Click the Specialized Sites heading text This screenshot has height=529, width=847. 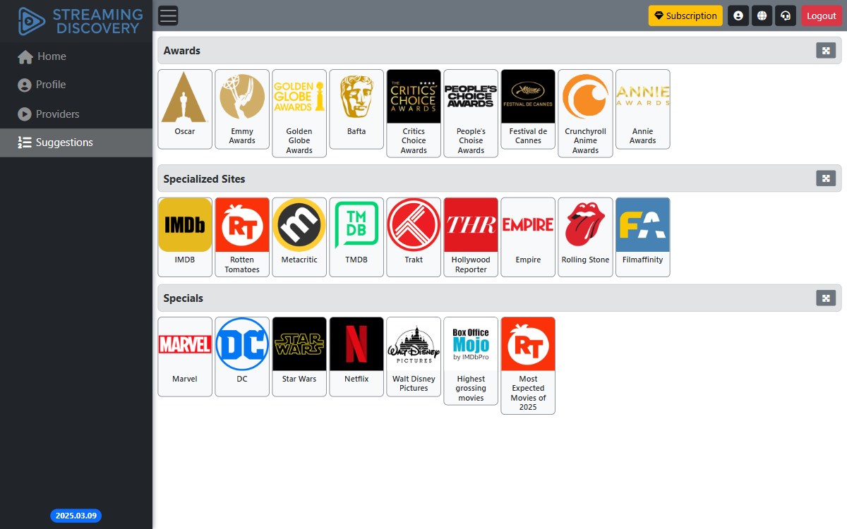[205, 179]
